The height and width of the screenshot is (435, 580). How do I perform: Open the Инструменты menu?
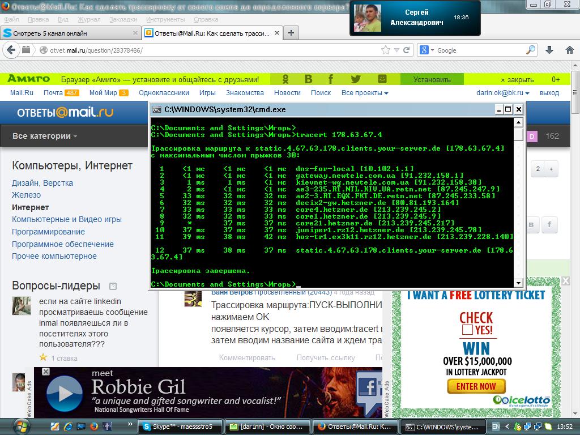click(x=165, y=19)
